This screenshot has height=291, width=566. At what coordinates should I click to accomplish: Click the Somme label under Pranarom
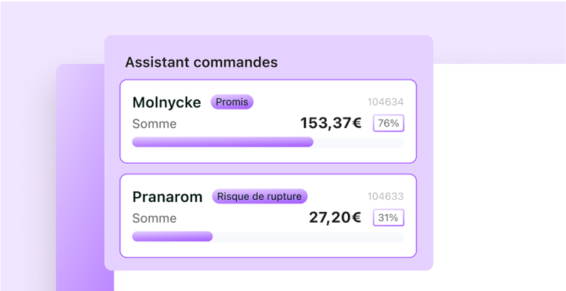click(154, 218)
